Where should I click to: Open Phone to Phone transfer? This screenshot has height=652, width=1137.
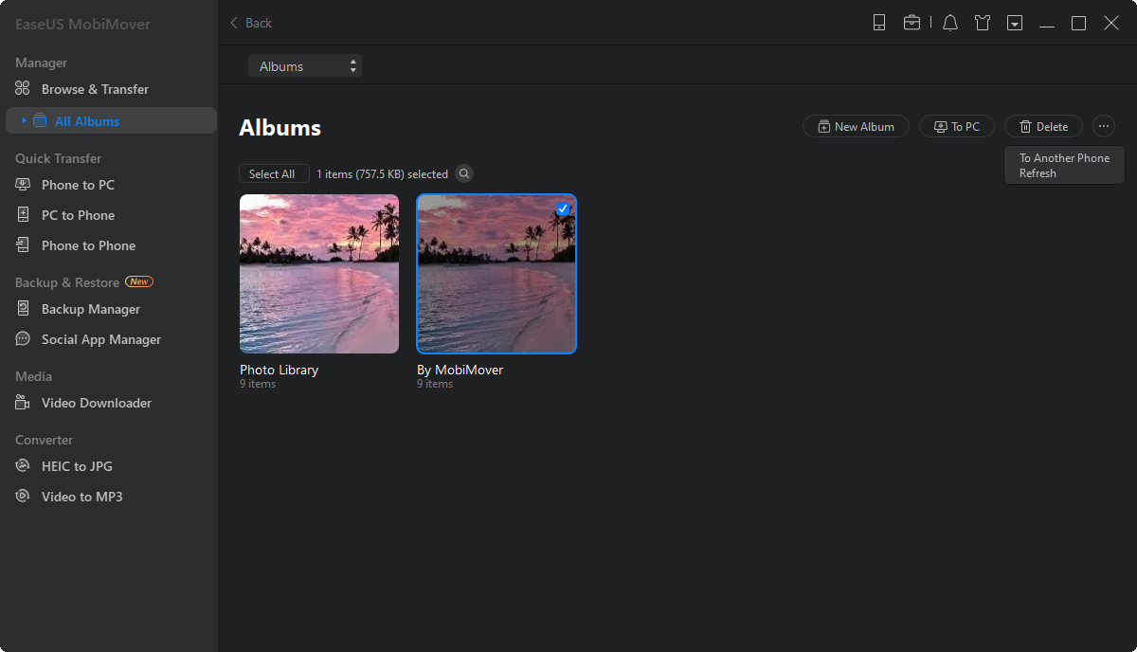88,245
